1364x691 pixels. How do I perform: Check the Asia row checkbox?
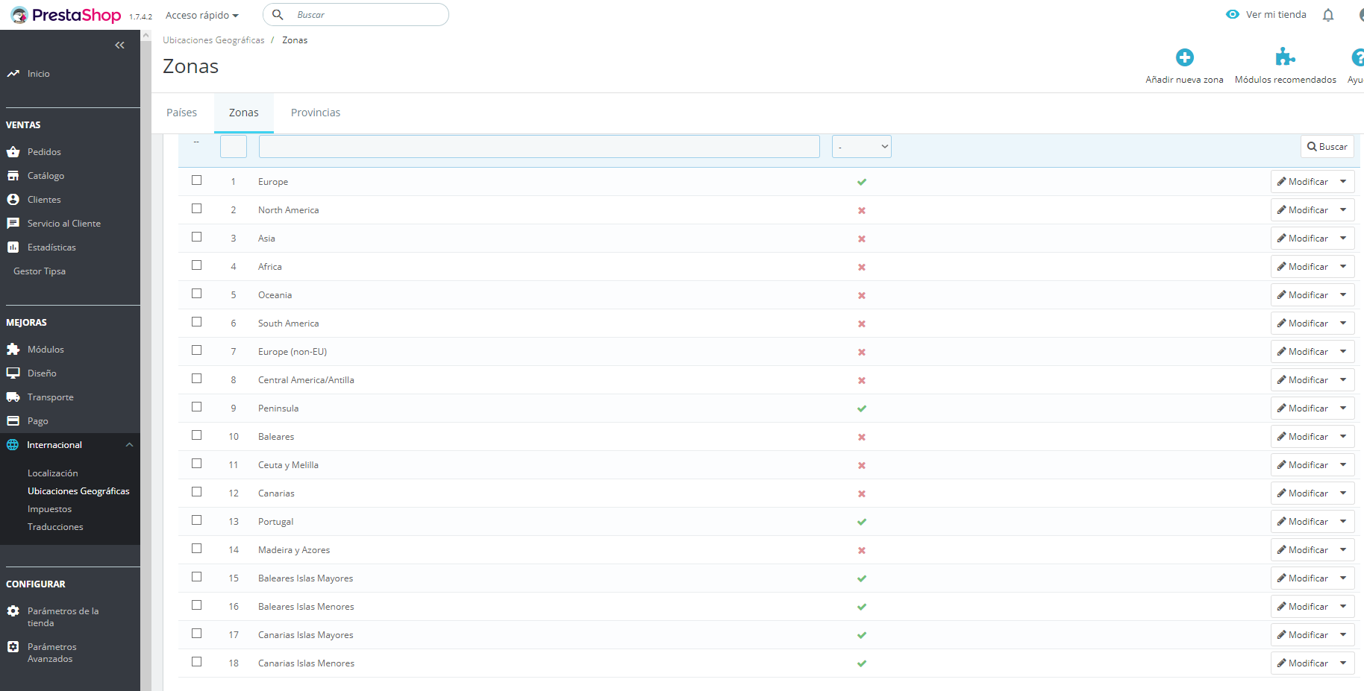[197, 237]
